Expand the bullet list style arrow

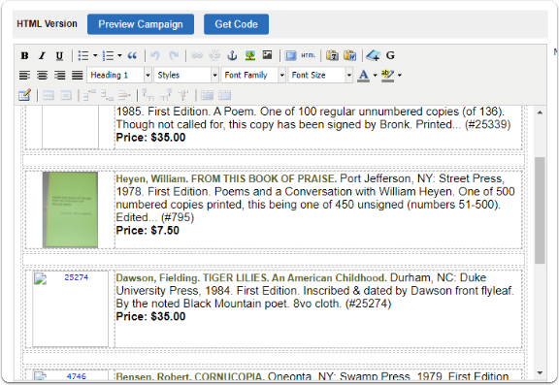(x=95, y=56)
